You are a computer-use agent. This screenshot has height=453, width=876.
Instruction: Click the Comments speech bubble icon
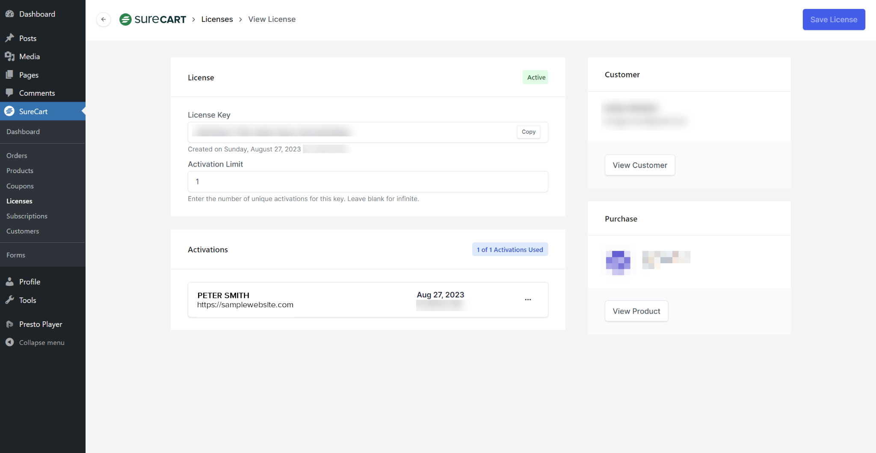coord(10,93)
